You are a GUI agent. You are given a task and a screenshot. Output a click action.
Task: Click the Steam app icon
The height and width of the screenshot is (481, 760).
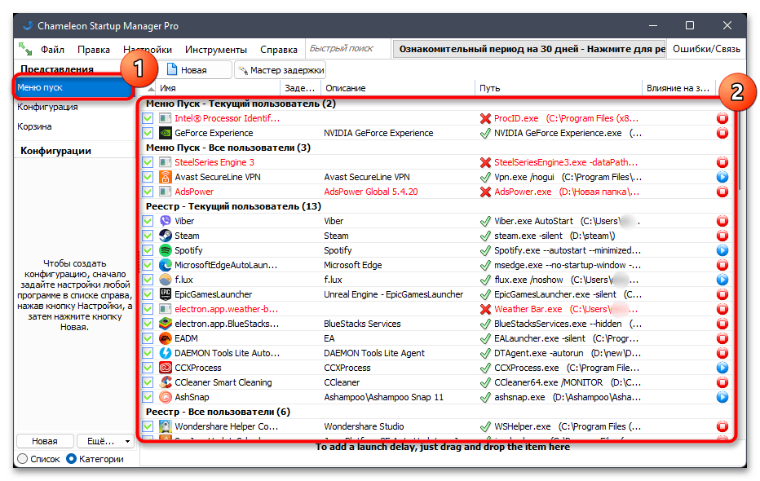[166, 236]
